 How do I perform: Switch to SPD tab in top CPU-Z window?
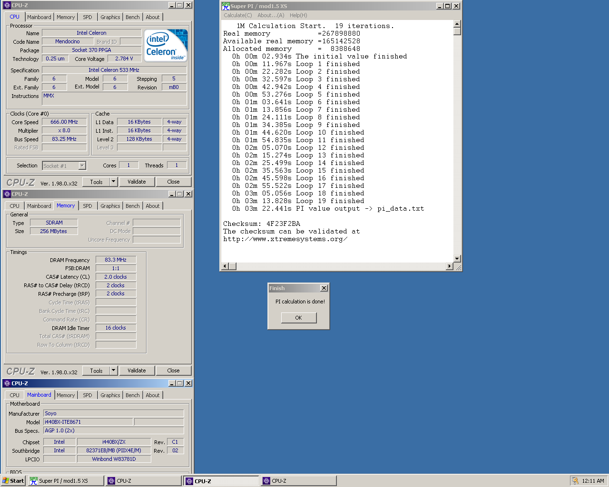click(88, 17)
